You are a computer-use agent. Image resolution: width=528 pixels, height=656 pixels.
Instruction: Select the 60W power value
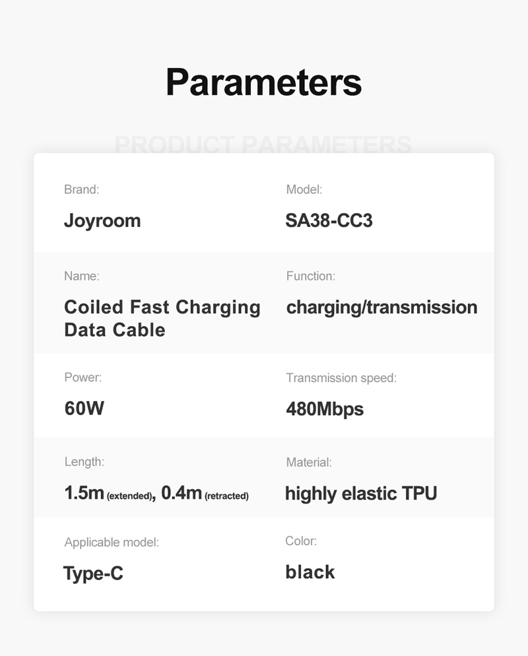point(84,409)
